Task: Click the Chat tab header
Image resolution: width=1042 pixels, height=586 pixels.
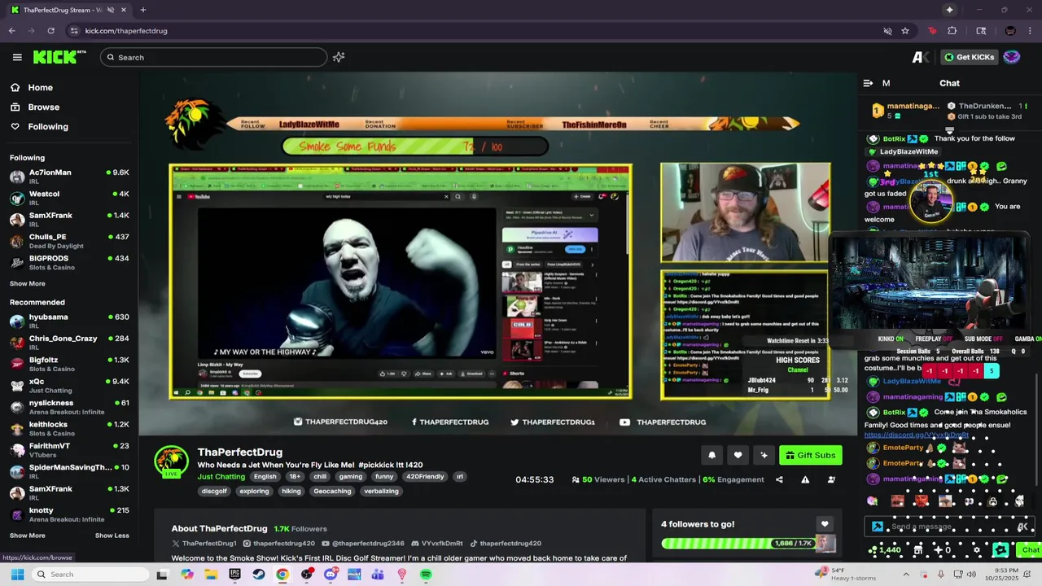Action: pos(949,83)
